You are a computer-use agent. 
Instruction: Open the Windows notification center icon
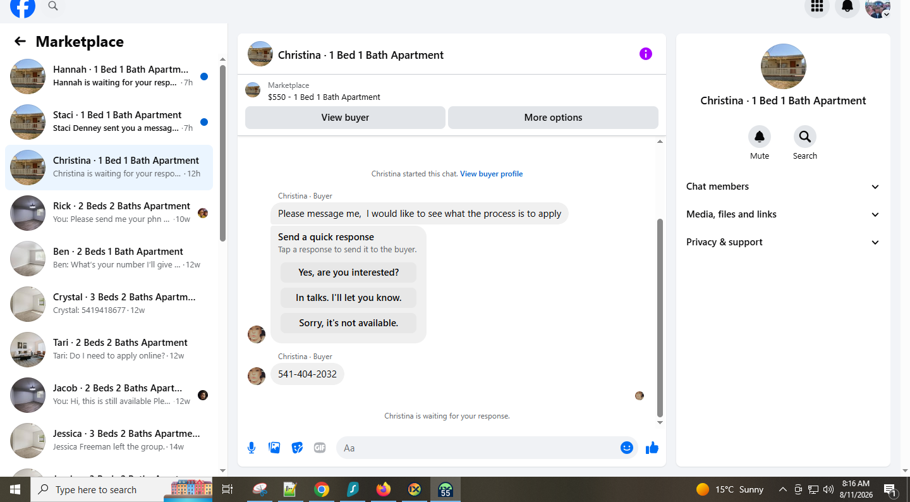(890, 489)
